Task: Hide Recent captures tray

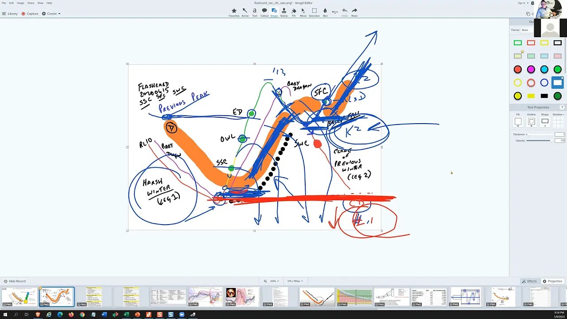Action: point(15,281)
